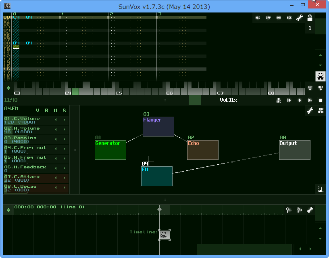
Task: Play from the beginning
Action: [x=289, y=101]
